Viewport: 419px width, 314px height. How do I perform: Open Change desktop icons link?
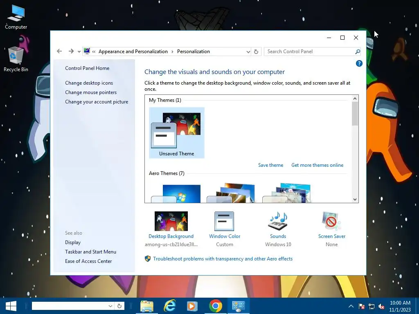89,83
